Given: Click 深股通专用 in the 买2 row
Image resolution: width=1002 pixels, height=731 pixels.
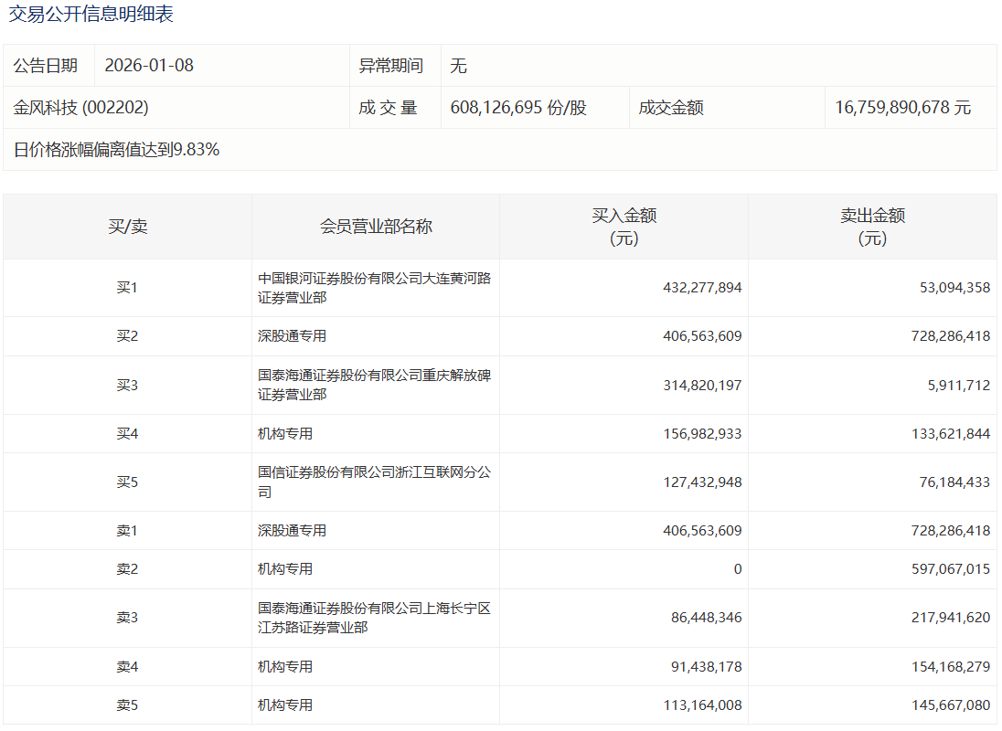Looking at the screenshot, I should coord(292,336).
